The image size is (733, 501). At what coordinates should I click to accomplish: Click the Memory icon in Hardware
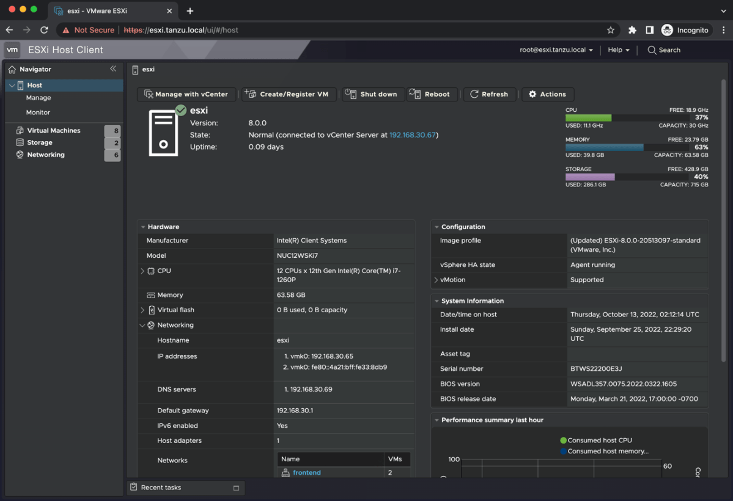[151, 295]
